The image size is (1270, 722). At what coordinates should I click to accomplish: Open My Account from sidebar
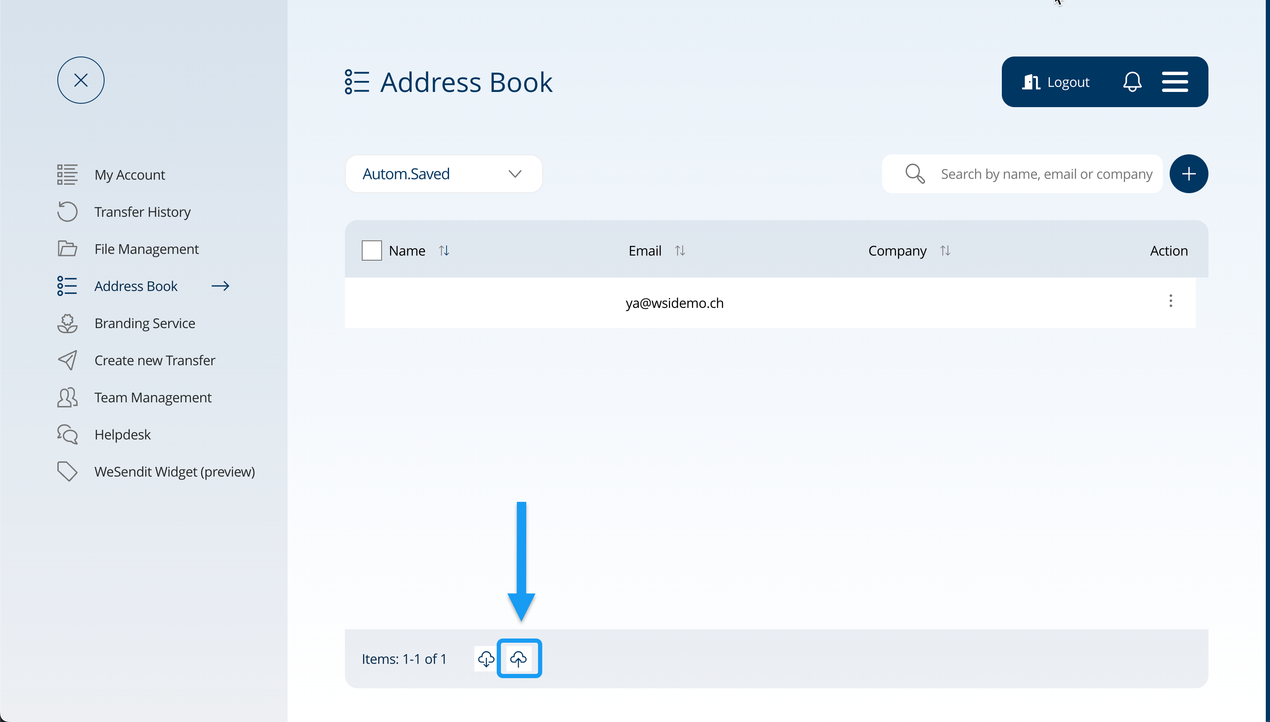[x=129, y=175]
